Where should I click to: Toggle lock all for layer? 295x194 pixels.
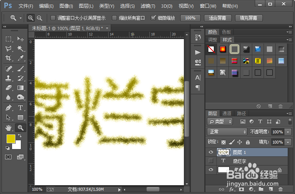[248, 142]
